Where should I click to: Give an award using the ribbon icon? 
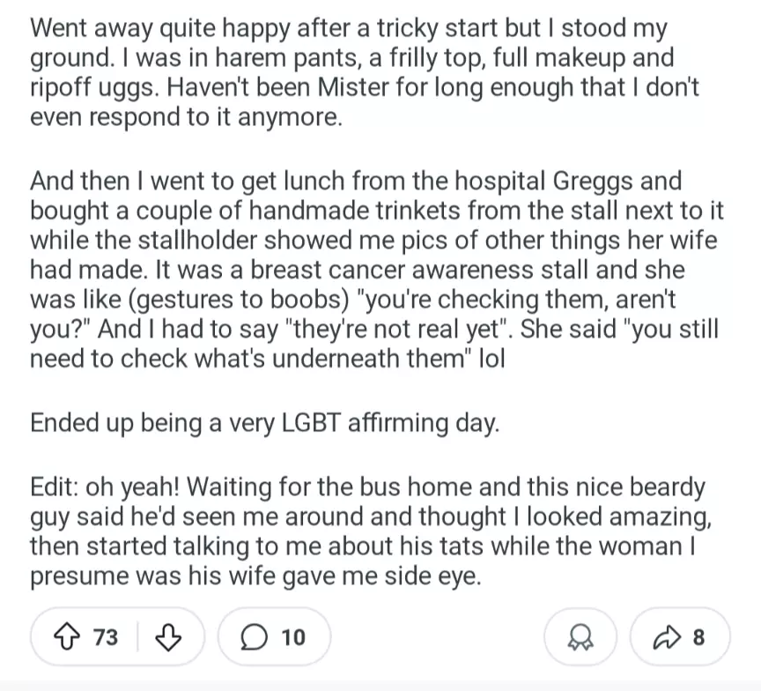(582, 636)
